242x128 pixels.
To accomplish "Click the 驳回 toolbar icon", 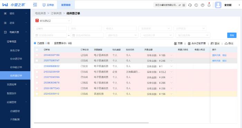I will tap(212, 43).
